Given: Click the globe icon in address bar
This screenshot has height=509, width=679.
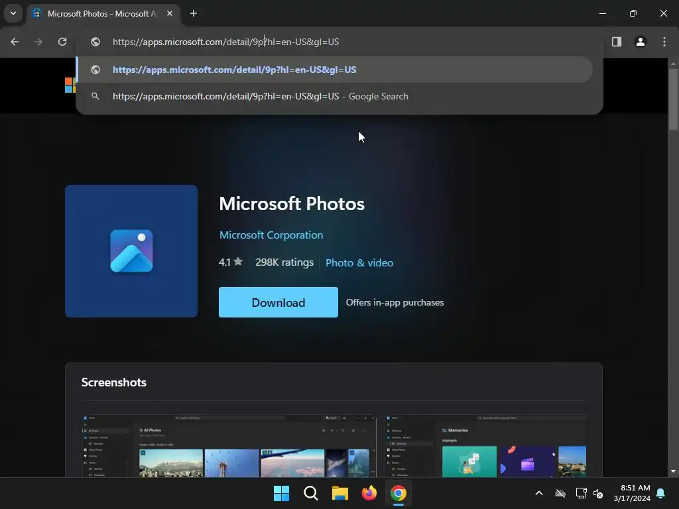Looking at the screenshot, I should tap(95, 42).
